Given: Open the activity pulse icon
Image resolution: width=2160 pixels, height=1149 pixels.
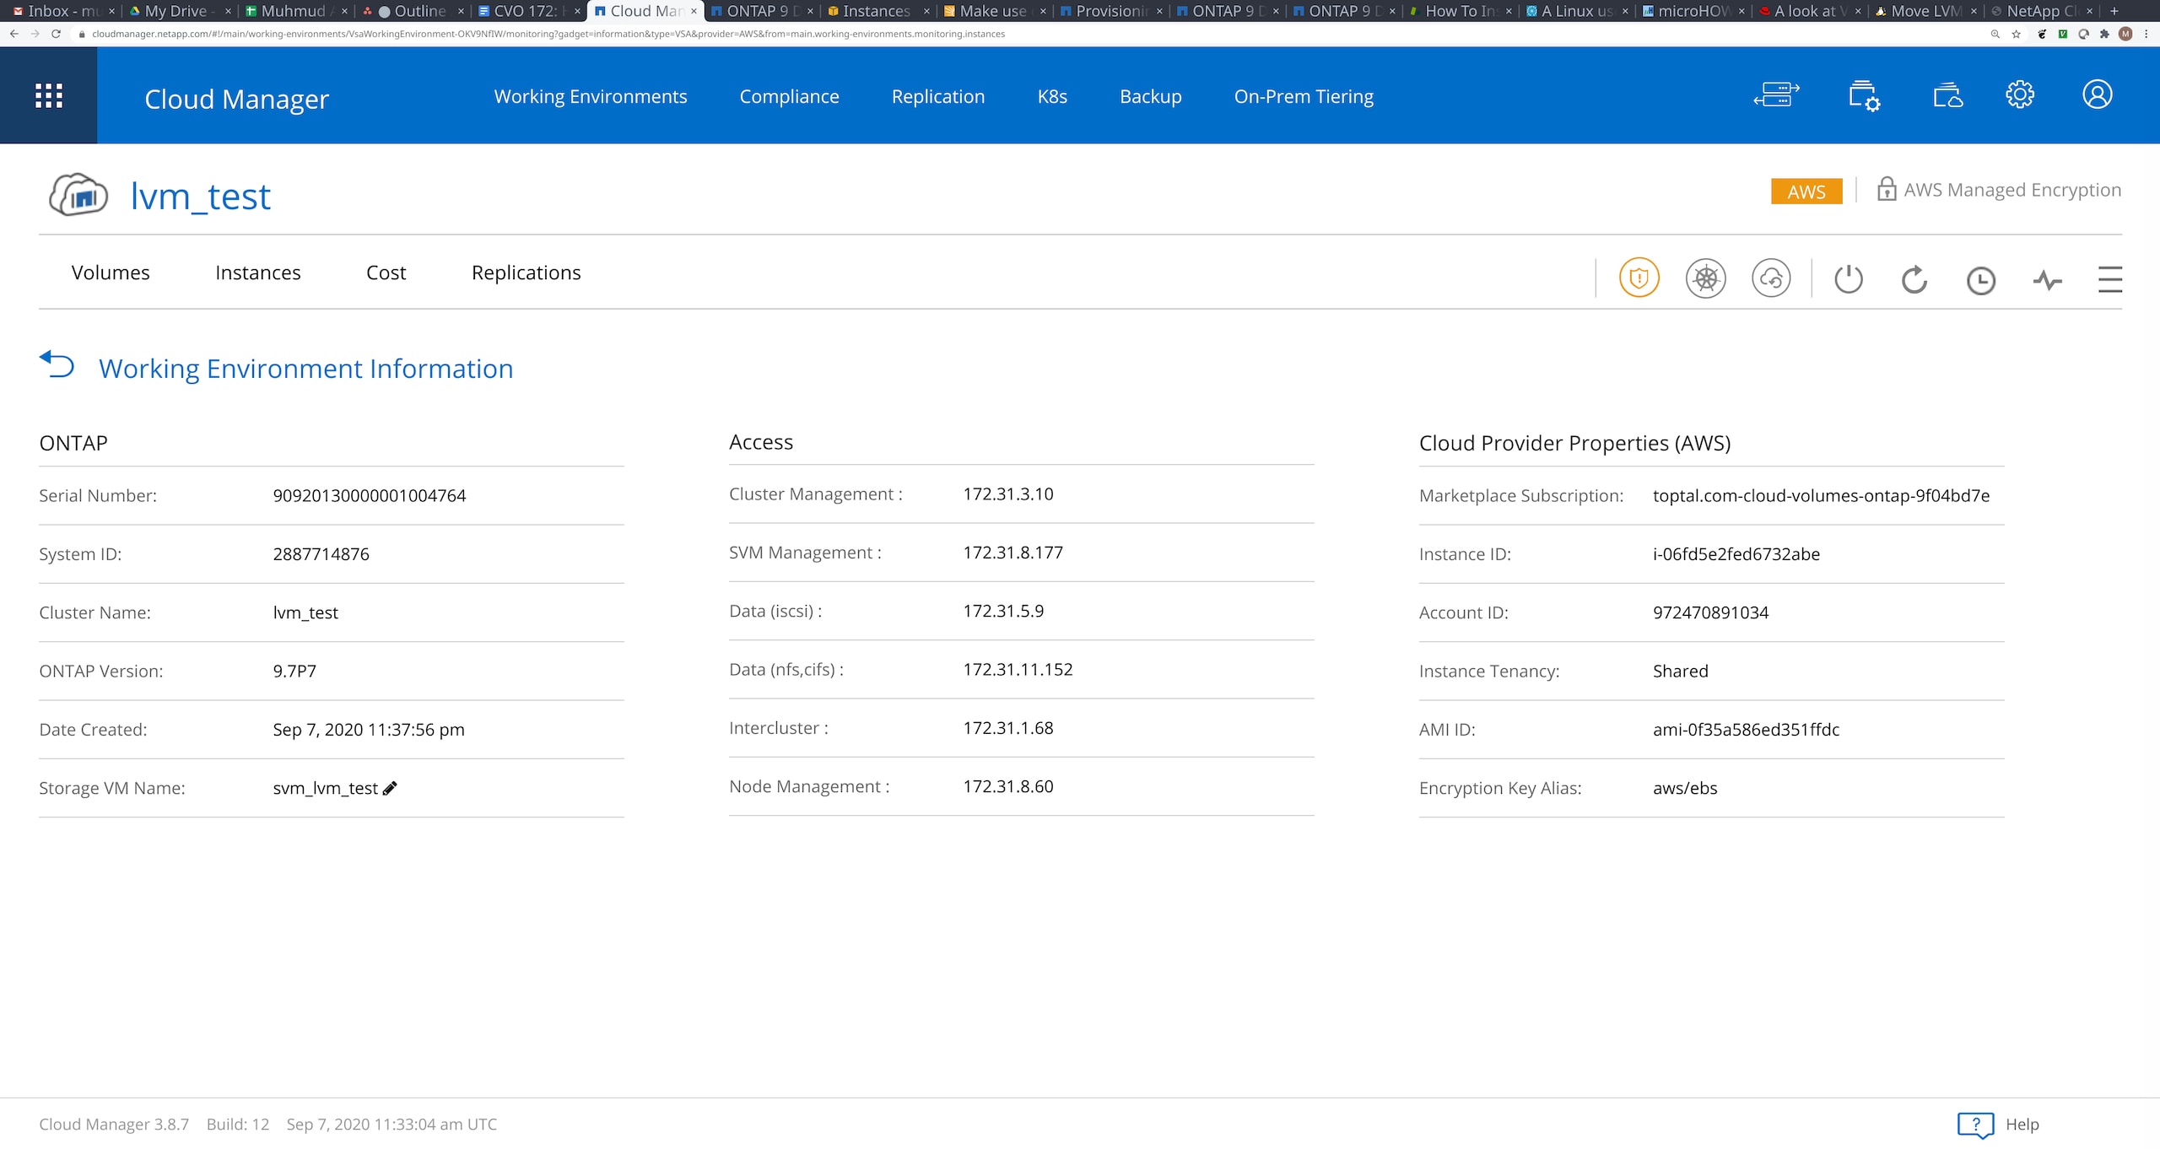Looking at the screenshot, I should click(2047, 280).
